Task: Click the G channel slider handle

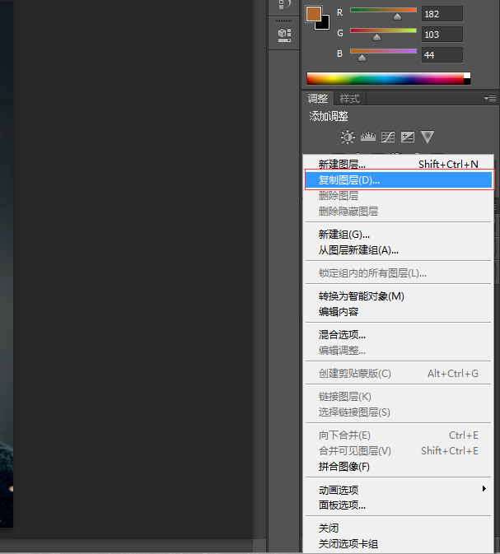Action: [x=376, y=37]
